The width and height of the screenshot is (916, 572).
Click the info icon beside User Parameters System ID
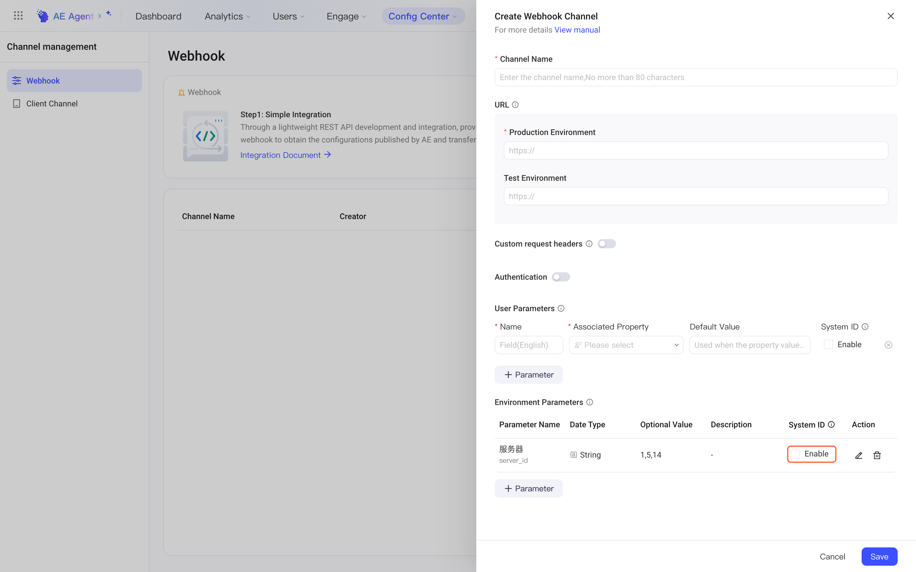tap(865, 327)
